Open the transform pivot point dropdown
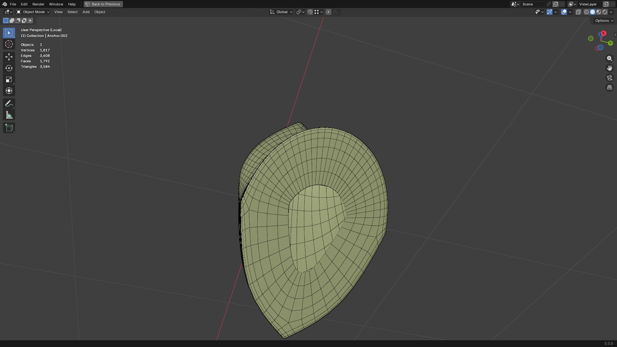The image size is (617, 347). pos(300,12)
